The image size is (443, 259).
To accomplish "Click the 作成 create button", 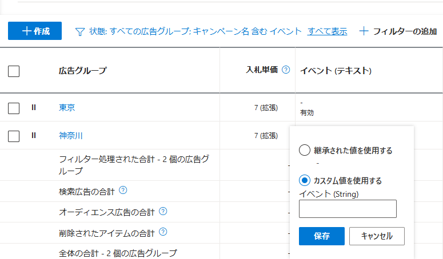I will pos(35,31).
